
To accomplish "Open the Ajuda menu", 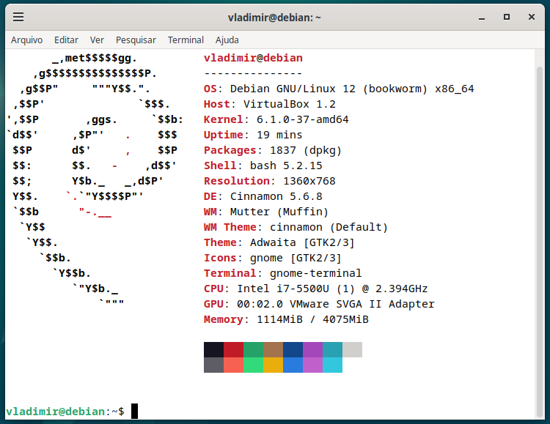I will click(227, 40).
